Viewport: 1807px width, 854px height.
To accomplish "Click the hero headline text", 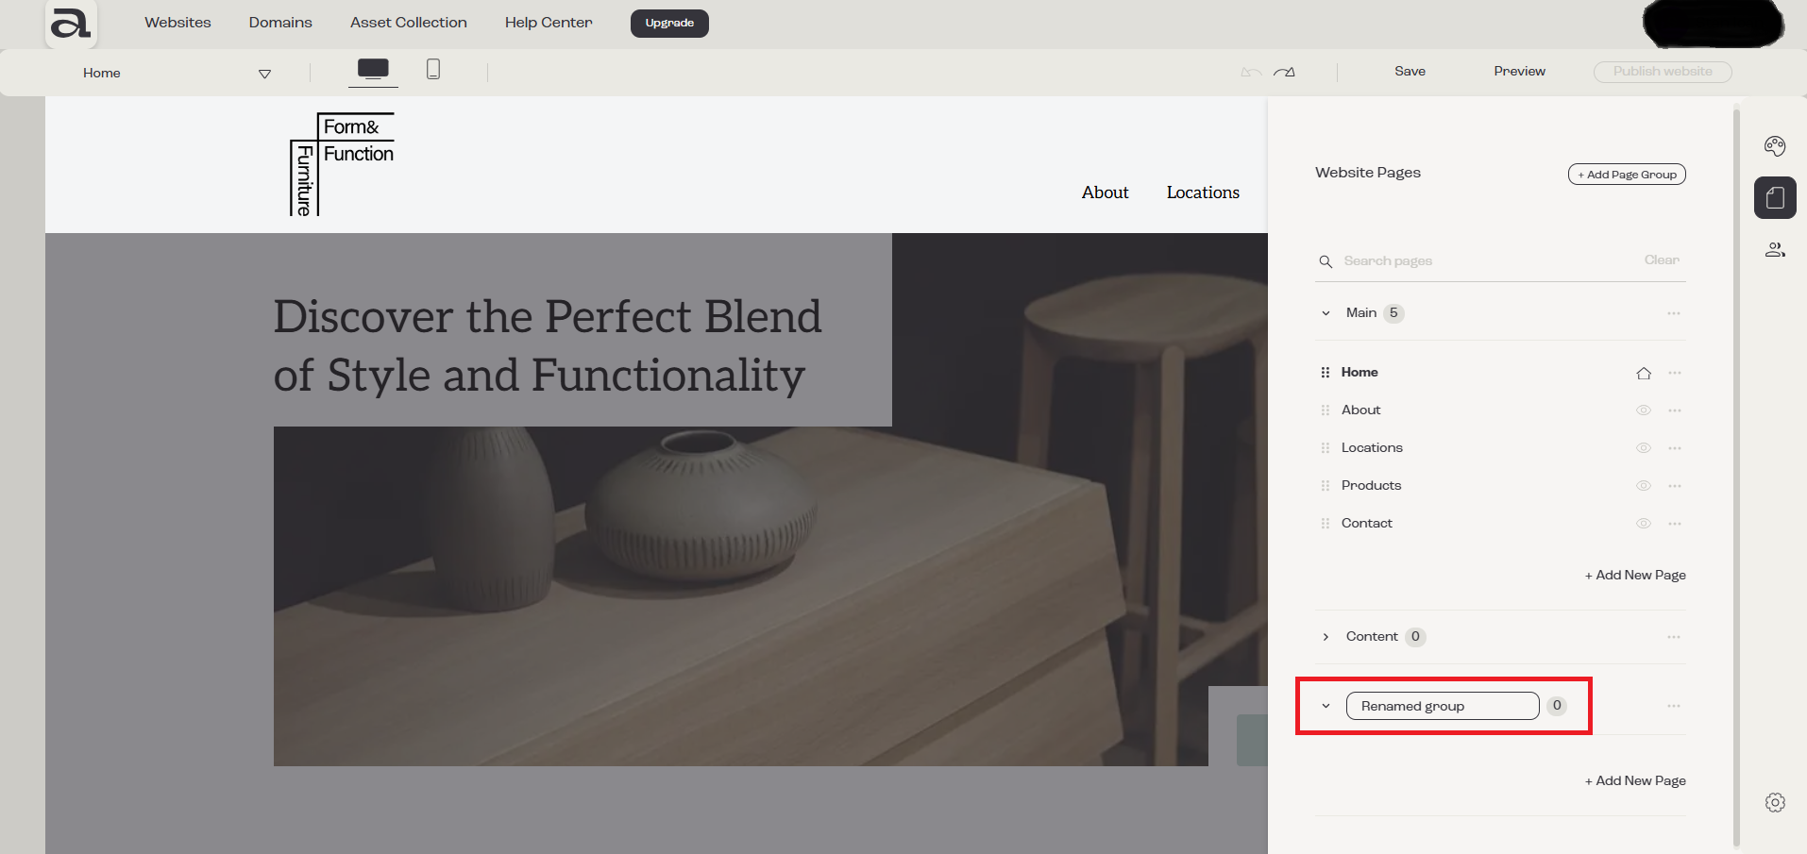I will click(x=548, y=345).
